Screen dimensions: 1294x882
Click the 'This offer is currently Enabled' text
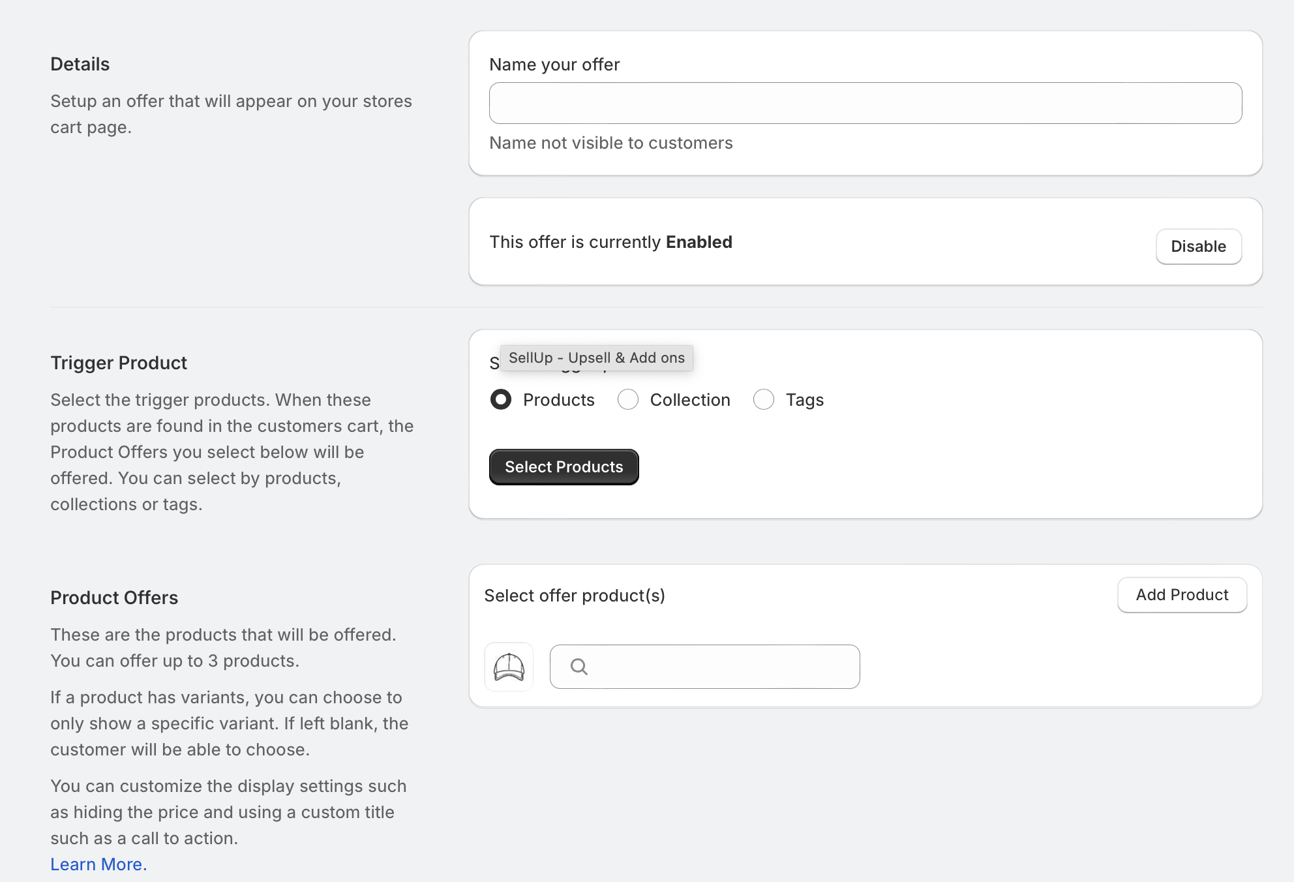pos(611,242)
